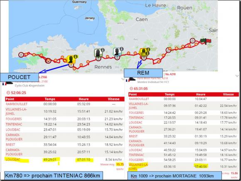
Task: Click the Rennes city label on map
Action: (103, 67)
